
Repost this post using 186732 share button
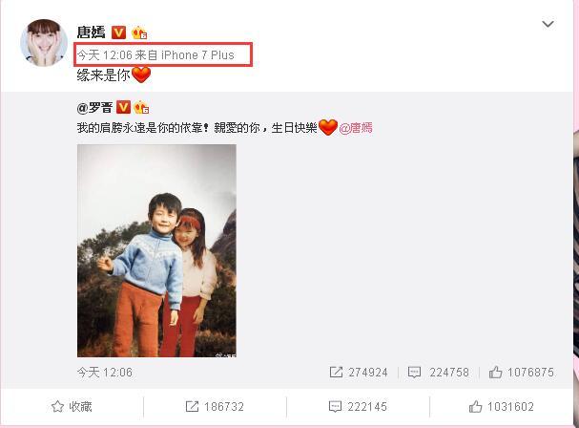coord(215,407)
